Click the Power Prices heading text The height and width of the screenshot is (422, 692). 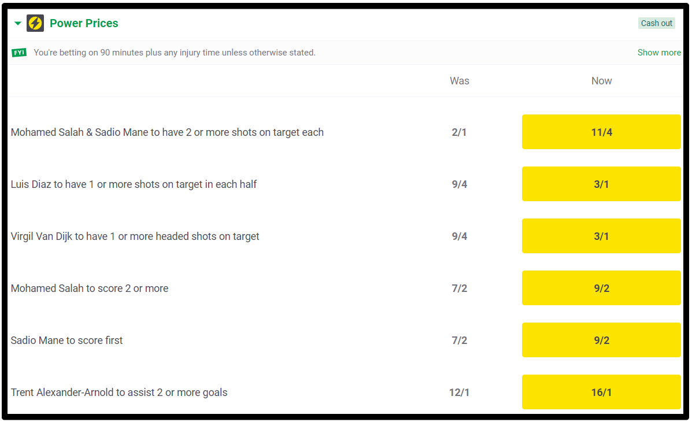coord(84,23)
